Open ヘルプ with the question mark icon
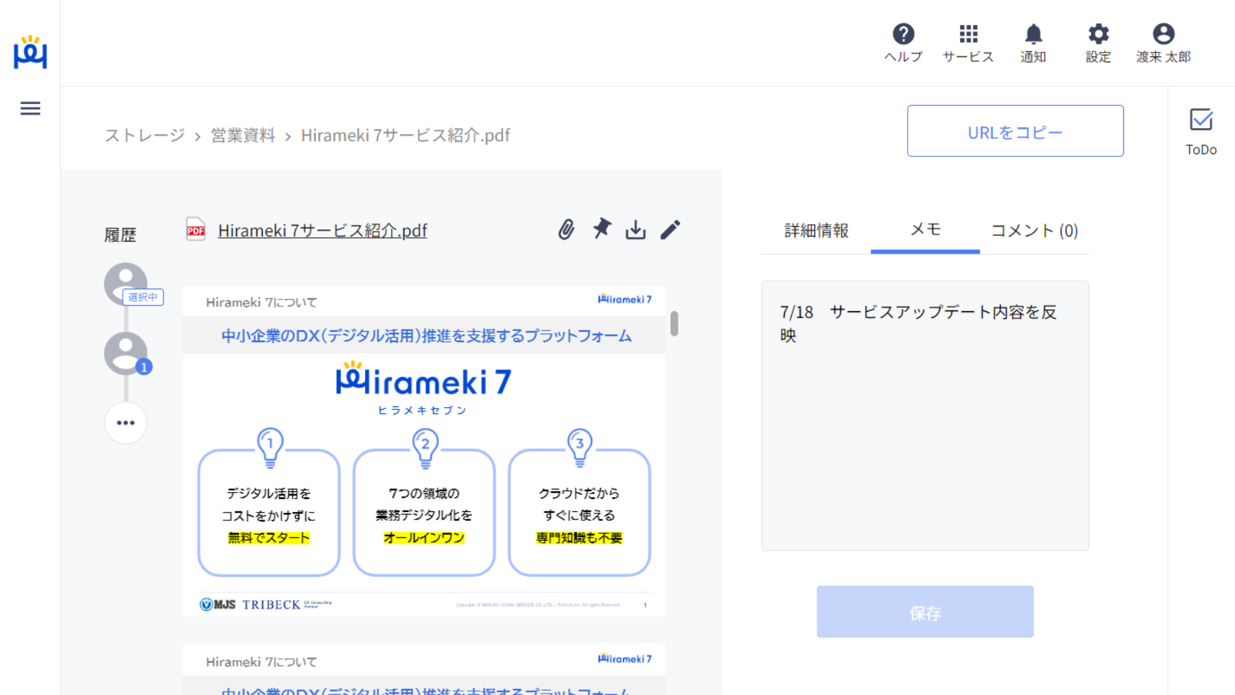Viewport: 1235px width, 695px height. [903, 42]
